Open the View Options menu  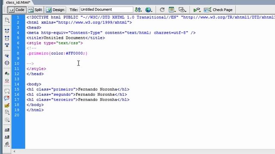(x=172, y=10)
